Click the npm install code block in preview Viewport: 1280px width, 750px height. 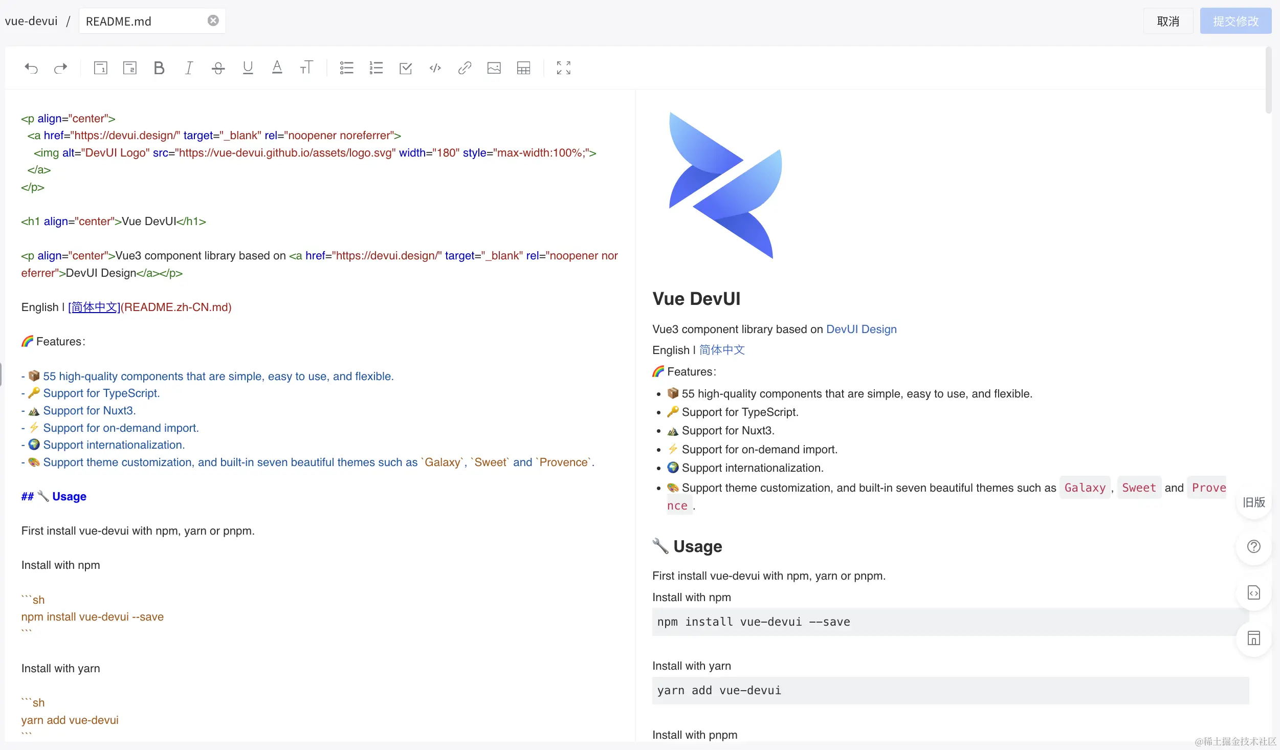950,622
